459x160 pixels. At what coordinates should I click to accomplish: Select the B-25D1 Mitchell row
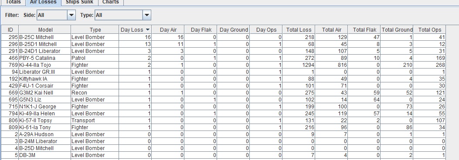point(224,44)
